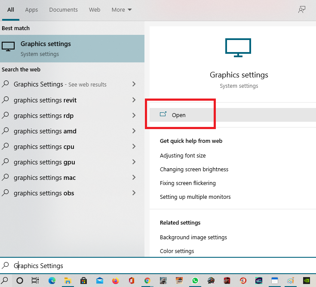This screenshot has height=287, width=316.
Task: Launch Microsoft Edge from the taskbar
Action: coord(52,281)
